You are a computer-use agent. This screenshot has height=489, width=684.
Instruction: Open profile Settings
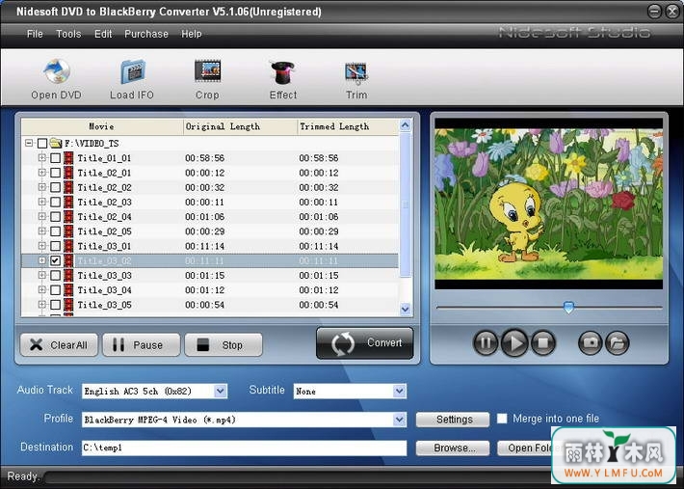coord(453,420)
